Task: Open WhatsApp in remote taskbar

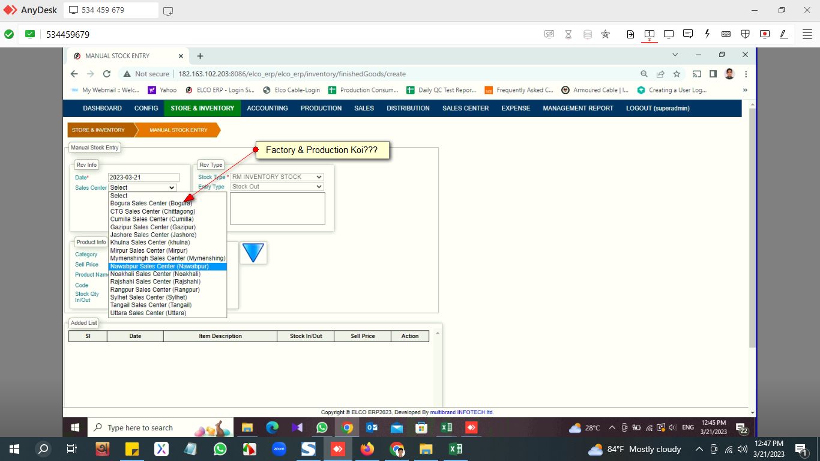Action: pyautogui.click(x=322, y=427)
